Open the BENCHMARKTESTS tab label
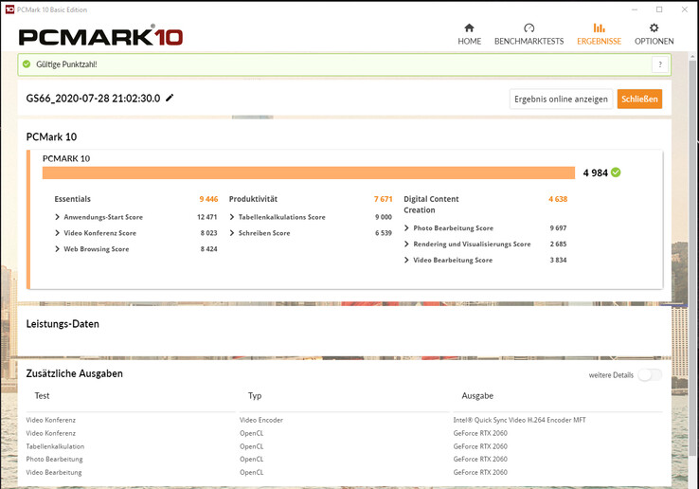The width and height of the screenshot is (699, 489). pos(529,41)
